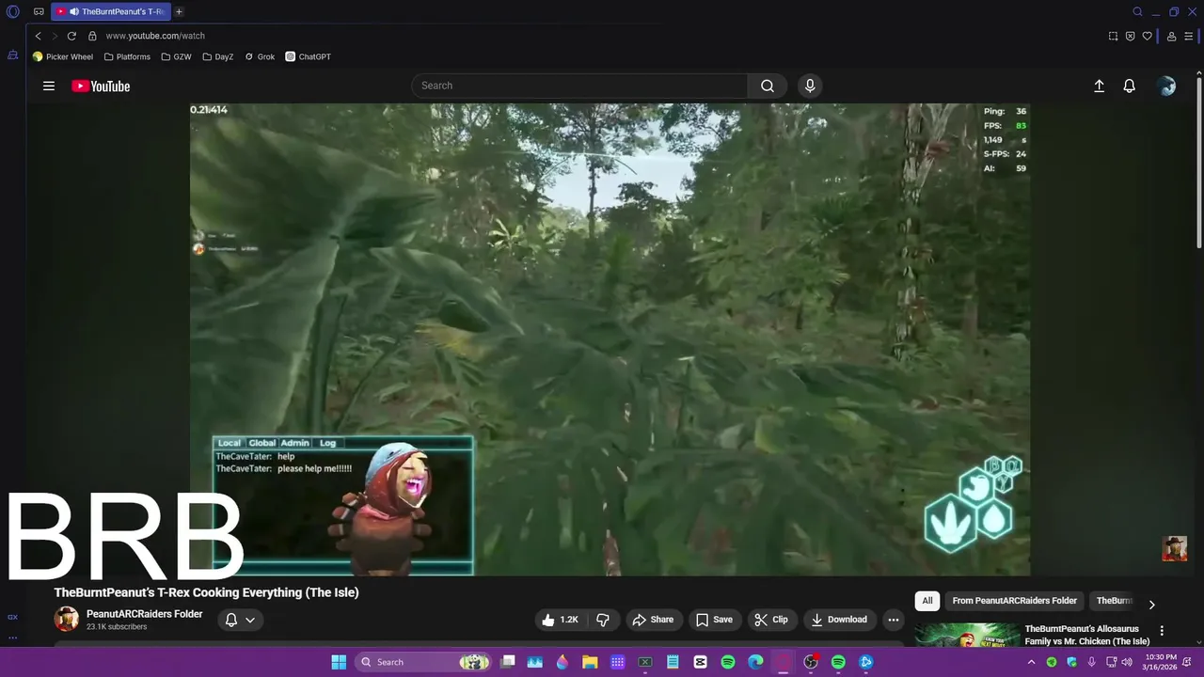Search tabs with the top-right magnifier
This screenshot has width=1204, height=677.
1137,11
